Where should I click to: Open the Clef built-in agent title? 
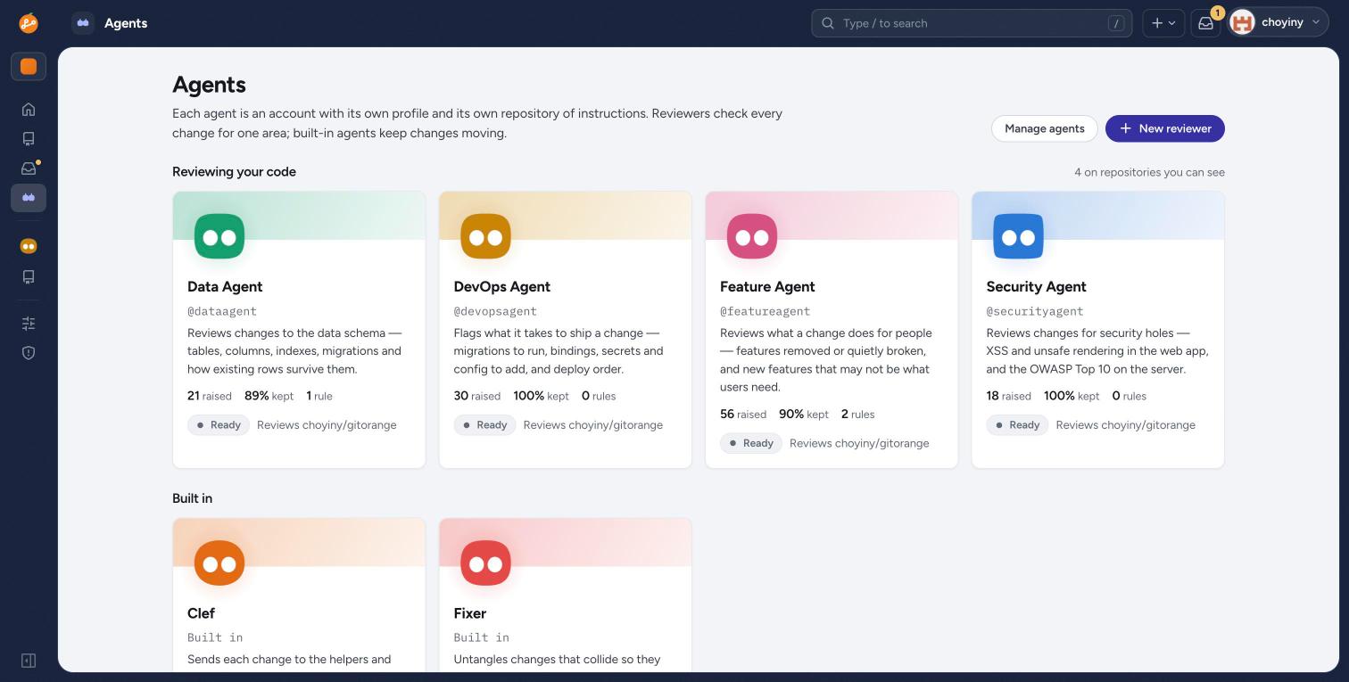(x=201, y=613)
